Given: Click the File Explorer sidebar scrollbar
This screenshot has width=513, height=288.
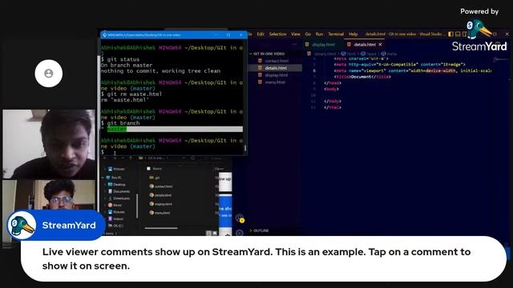Looking at the screenshot, I should pos(137,206).
